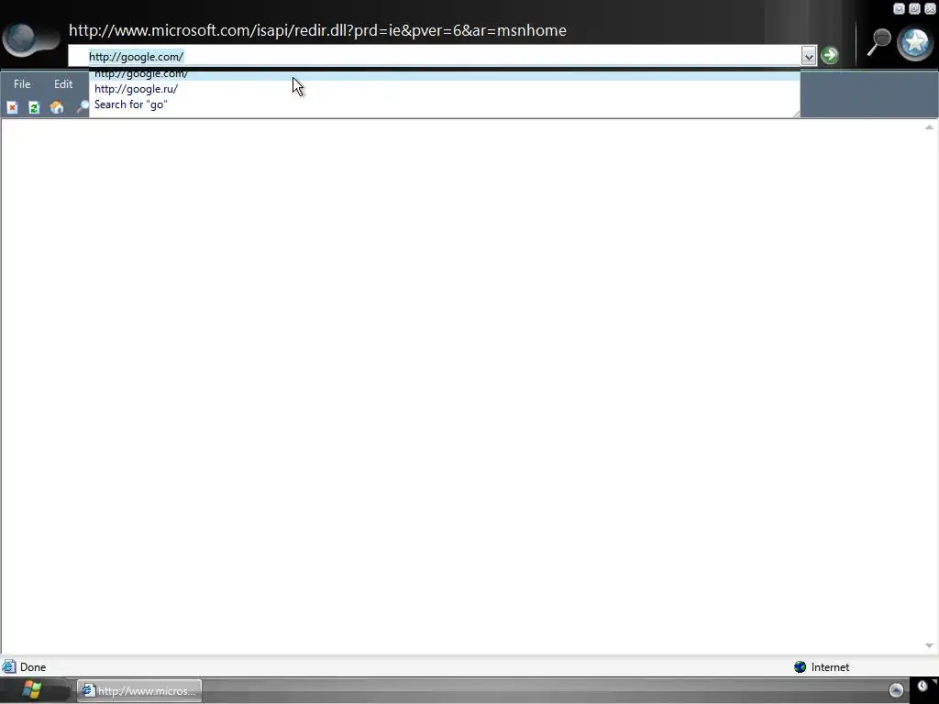Click the green Go arrow button
Viewport: 939px width, 704px height.
tap(829, 56)
